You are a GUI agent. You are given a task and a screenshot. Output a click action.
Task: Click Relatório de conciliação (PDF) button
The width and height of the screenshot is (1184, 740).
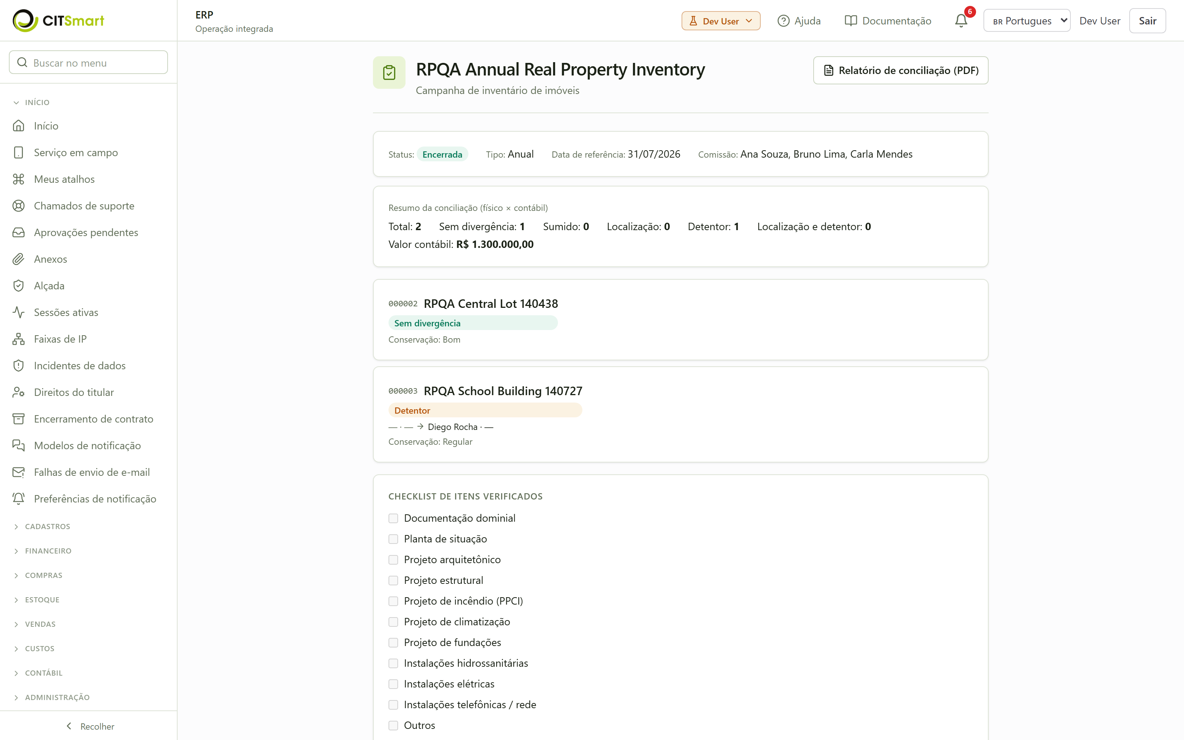click(901, 70)
